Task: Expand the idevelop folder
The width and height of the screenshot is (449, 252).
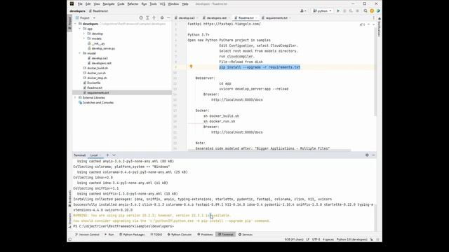Action: 84,34
